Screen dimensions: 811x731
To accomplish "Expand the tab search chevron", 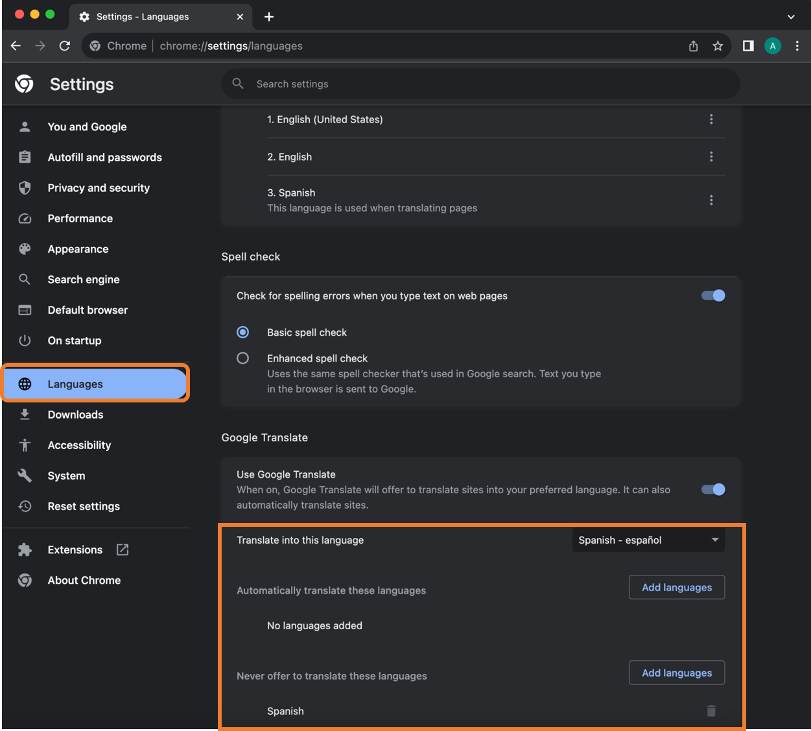I will (791, 17).
